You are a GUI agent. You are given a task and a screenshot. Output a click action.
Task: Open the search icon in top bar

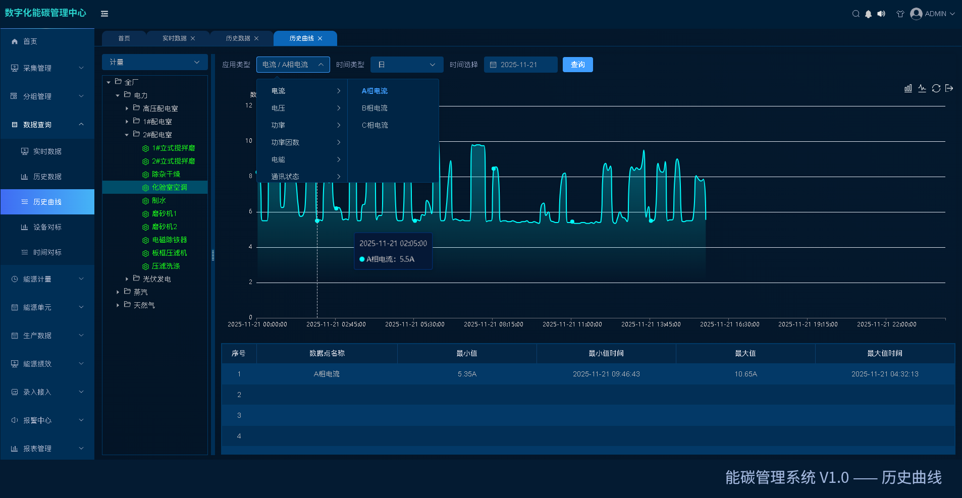tap(856, 14)
